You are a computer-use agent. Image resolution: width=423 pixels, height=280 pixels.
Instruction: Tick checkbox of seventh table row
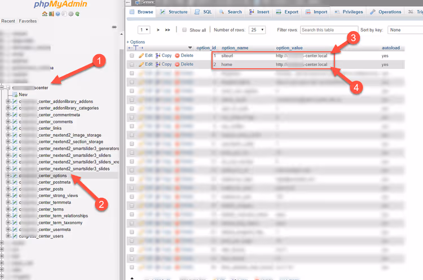click(x=131, y=108)
